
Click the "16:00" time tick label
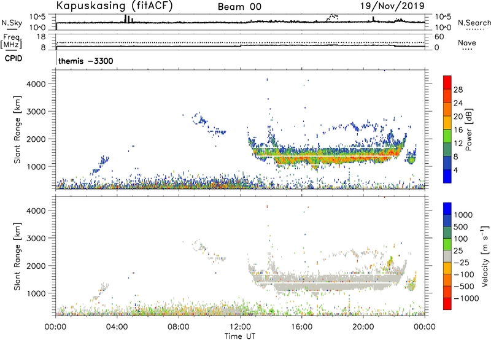tap(301, 326)
